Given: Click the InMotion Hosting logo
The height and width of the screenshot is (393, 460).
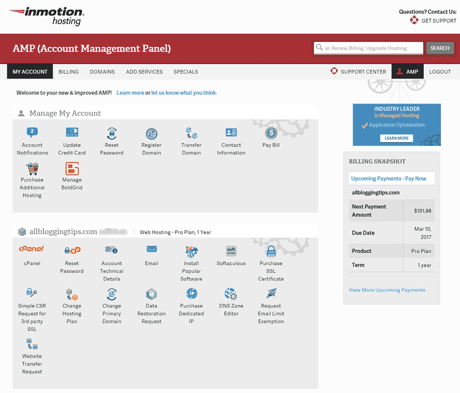Looking at the screenshot, I should pyautogui.click(x=47, y=16).
